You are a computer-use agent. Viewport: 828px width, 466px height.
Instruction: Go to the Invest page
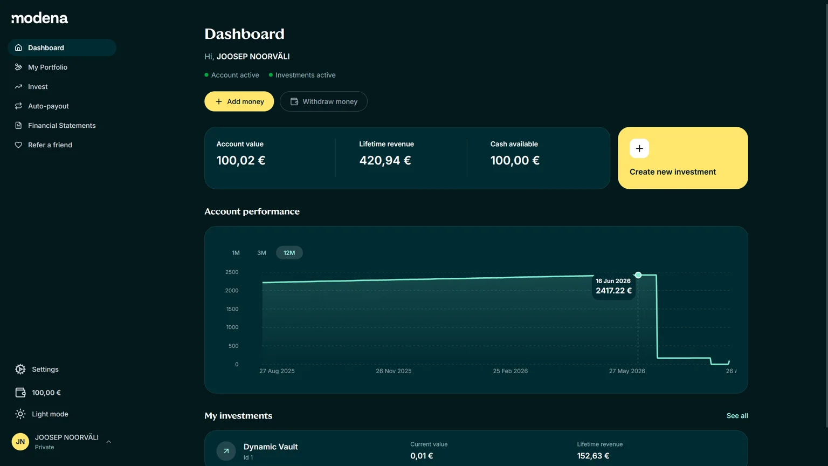(62, 86)
